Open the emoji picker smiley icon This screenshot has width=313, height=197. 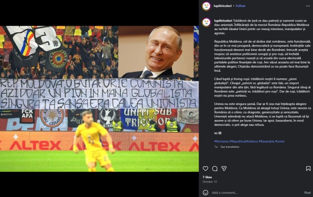pyautogui.click(x=205, y=193)
